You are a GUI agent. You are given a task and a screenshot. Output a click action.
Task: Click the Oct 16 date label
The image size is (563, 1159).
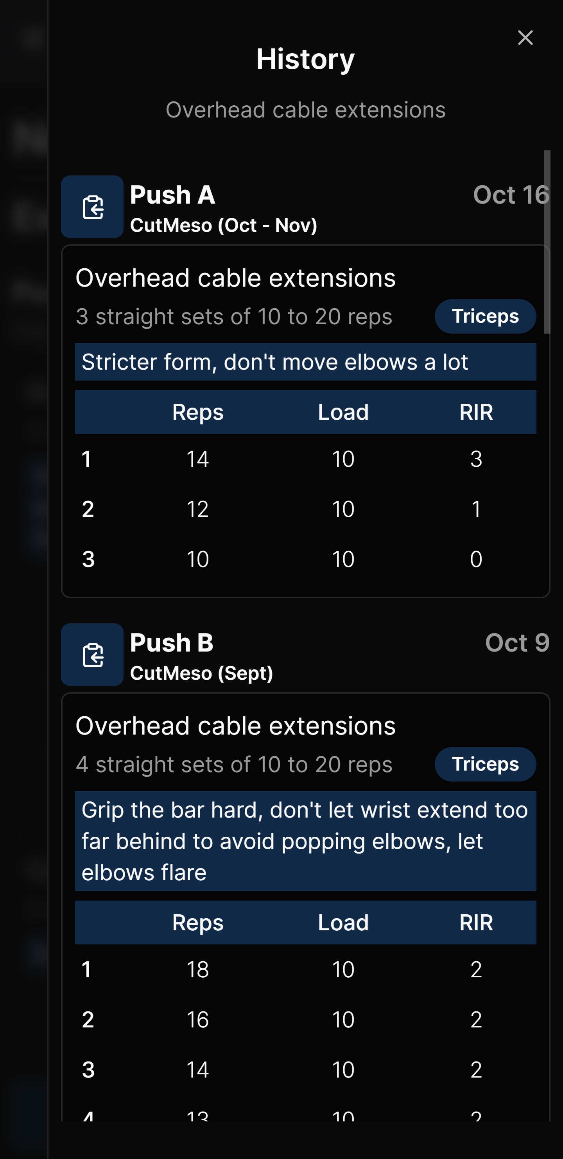point(511,195)
